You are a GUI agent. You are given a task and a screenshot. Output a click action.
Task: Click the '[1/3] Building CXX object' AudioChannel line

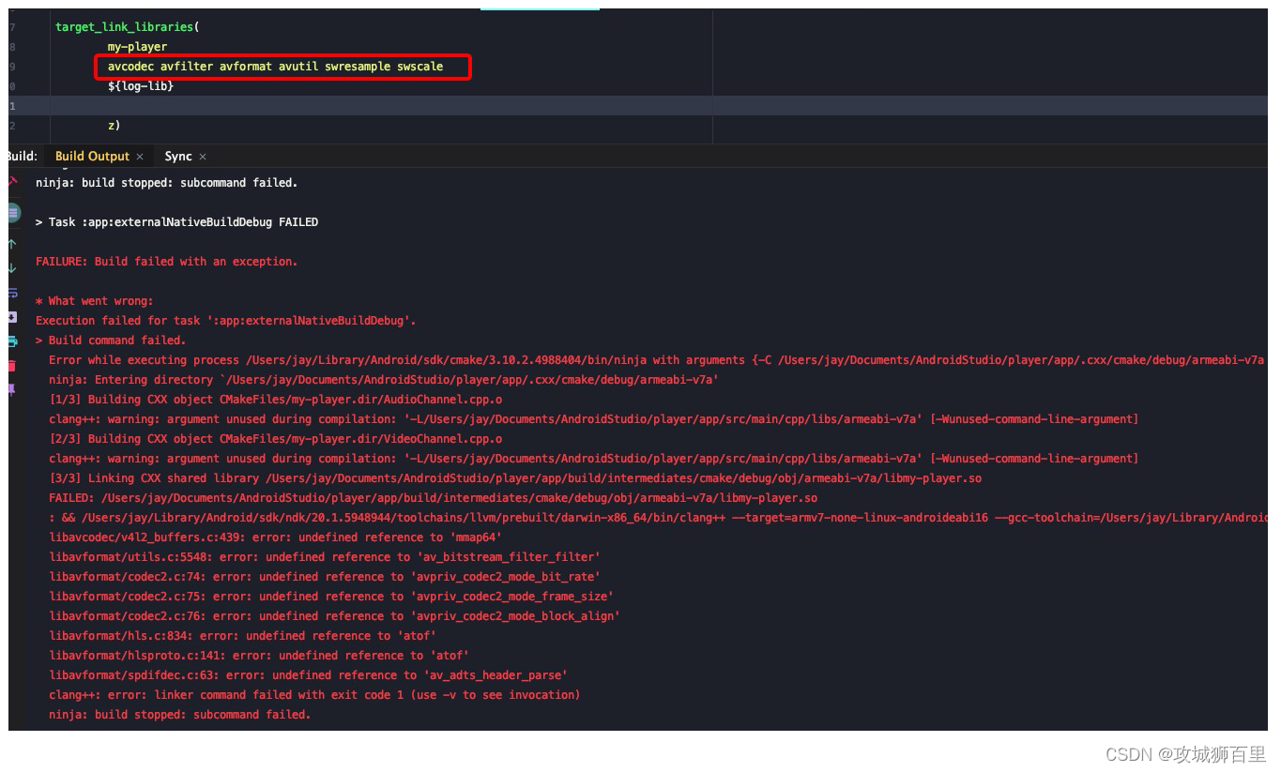[276, 400]
